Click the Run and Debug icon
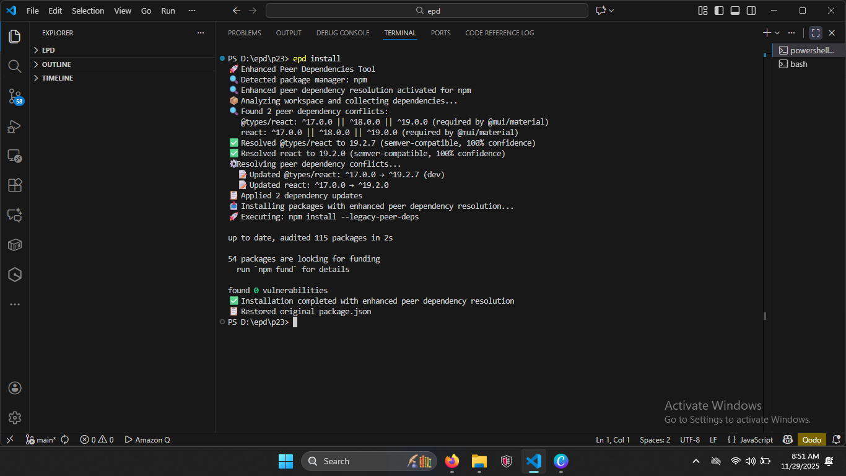 (x=15, y=126)
